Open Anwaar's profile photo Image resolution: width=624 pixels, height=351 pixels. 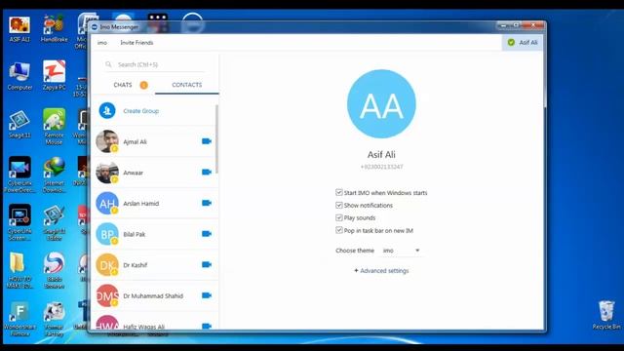(x=107, y=172)
